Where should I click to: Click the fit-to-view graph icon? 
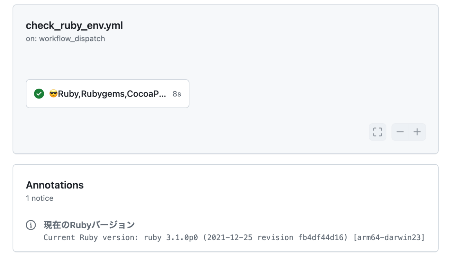pos(377,132)
